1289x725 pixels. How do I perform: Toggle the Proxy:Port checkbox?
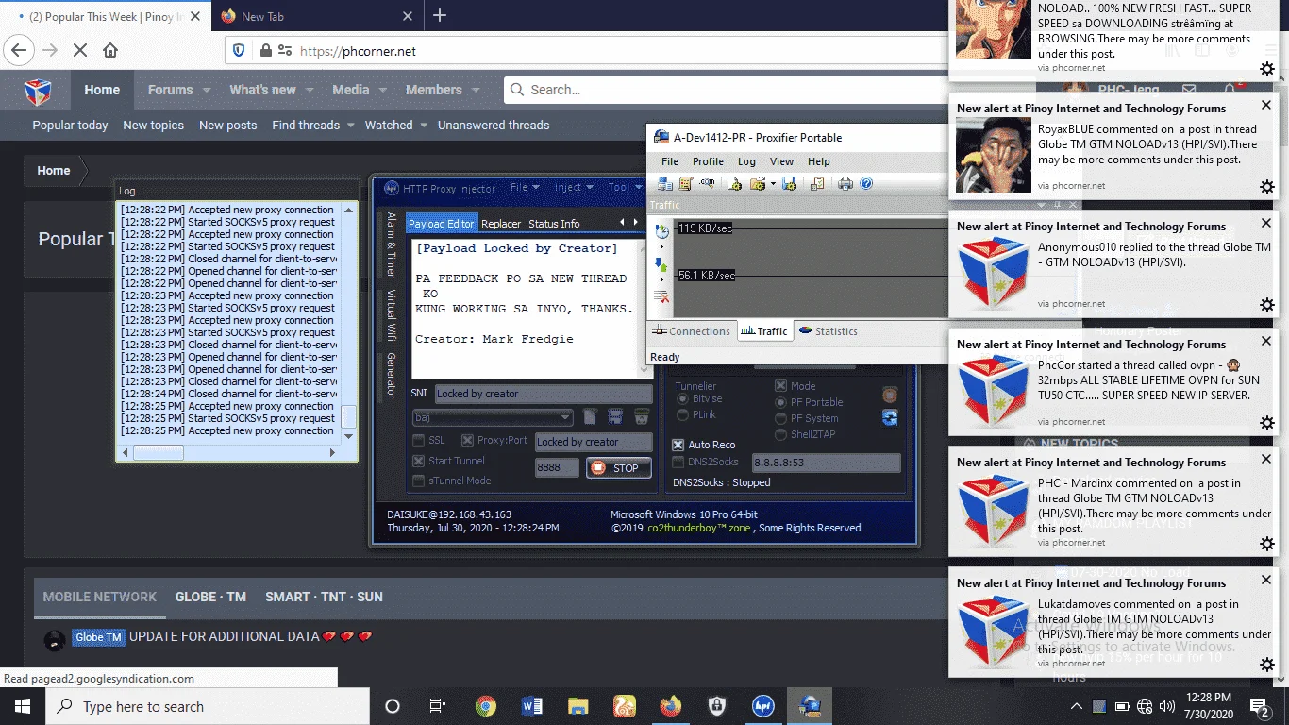(467, 440)
